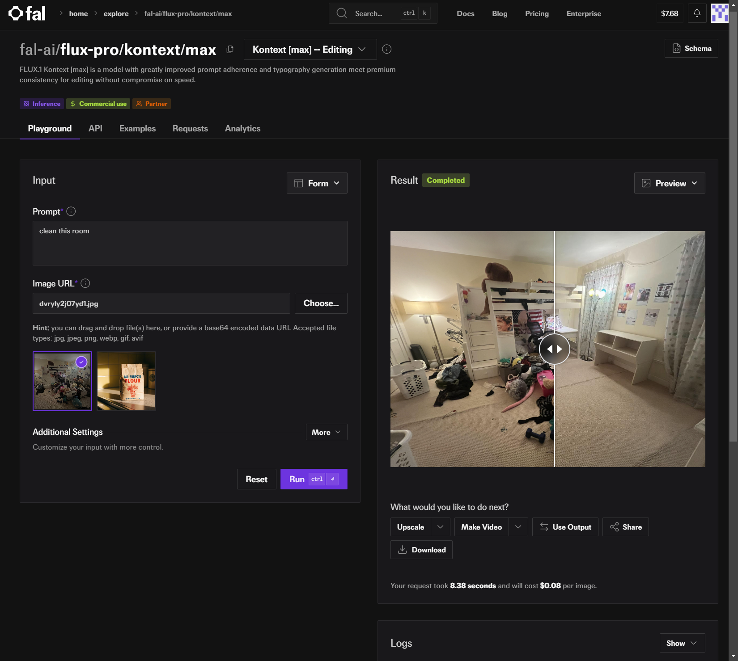This screenshot has width=738, height=661.
Task: Click the Schema document icon
Action: pyautogui.click(x=677, y=48)
